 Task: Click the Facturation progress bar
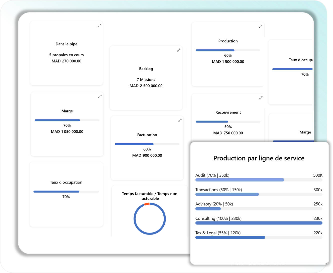point(147,144)
